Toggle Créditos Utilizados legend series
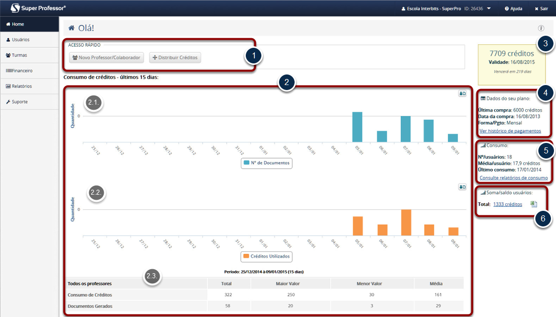The image size is (556, 317). click(x=266, y=256)
